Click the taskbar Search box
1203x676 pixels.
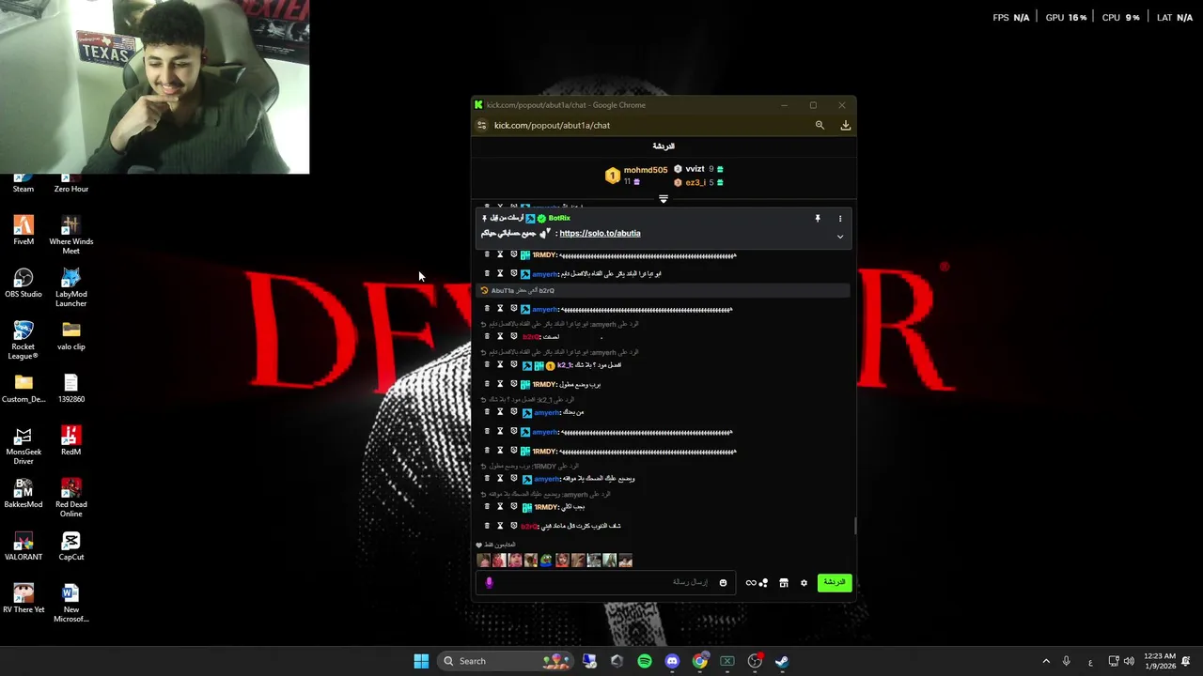(507, 661)
